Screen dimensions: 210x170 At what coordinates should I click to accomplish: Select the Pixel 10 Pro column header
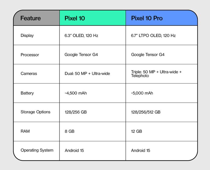(147, 18)
